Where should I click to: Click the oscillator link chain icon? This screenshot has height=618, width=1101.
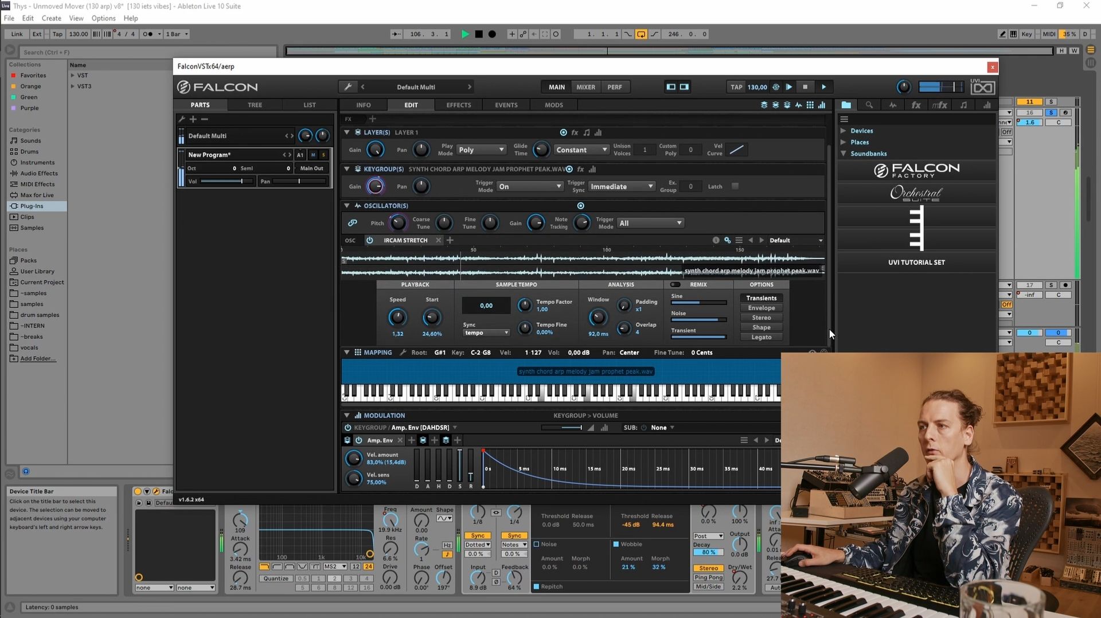[x=353, y=223]
